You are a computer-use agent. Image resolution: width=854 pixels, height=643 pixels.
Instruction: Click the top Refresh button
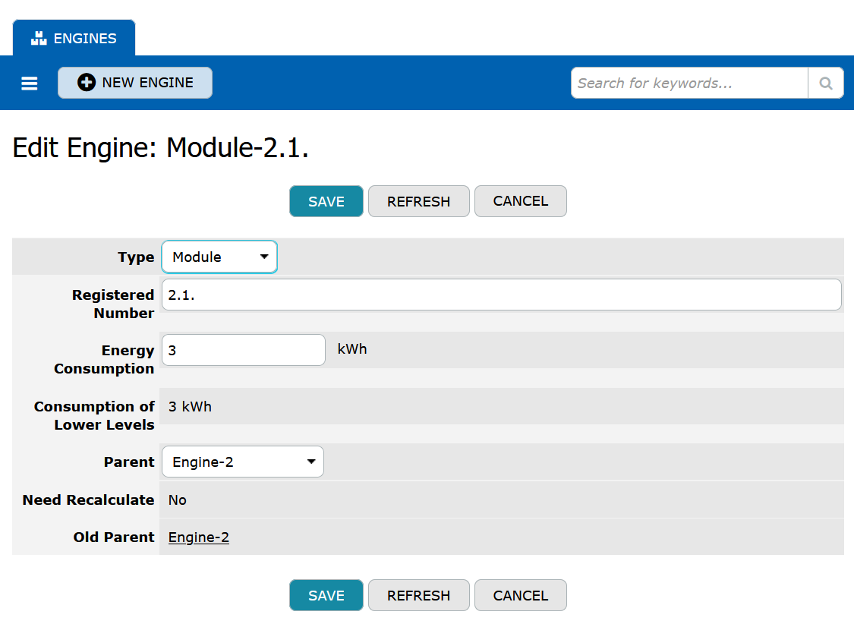click(419, 201)
